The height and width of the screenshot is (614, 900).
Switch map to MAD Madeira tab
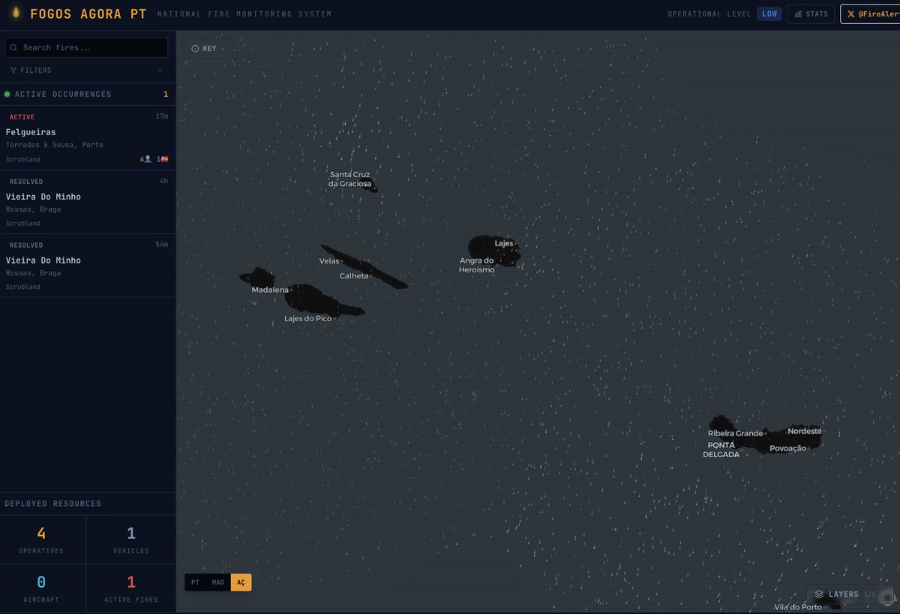coord(217,582)
